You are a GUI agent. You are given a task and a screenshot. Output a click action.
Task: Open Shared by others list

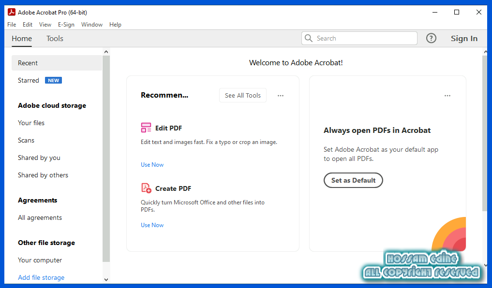click(x=43, y=175)
